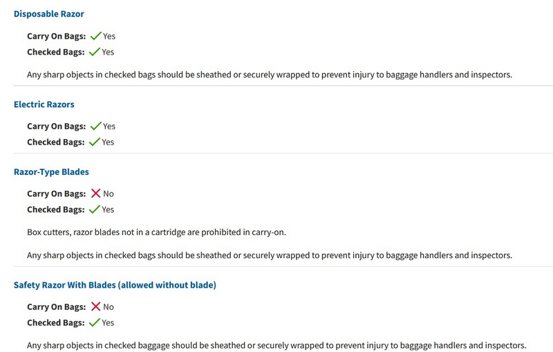Image resolution: width=553 pixels, height=352 pixels.
Task: Click Carry On Bags label under Disposable Razor
Action: (x=57, y=37)
